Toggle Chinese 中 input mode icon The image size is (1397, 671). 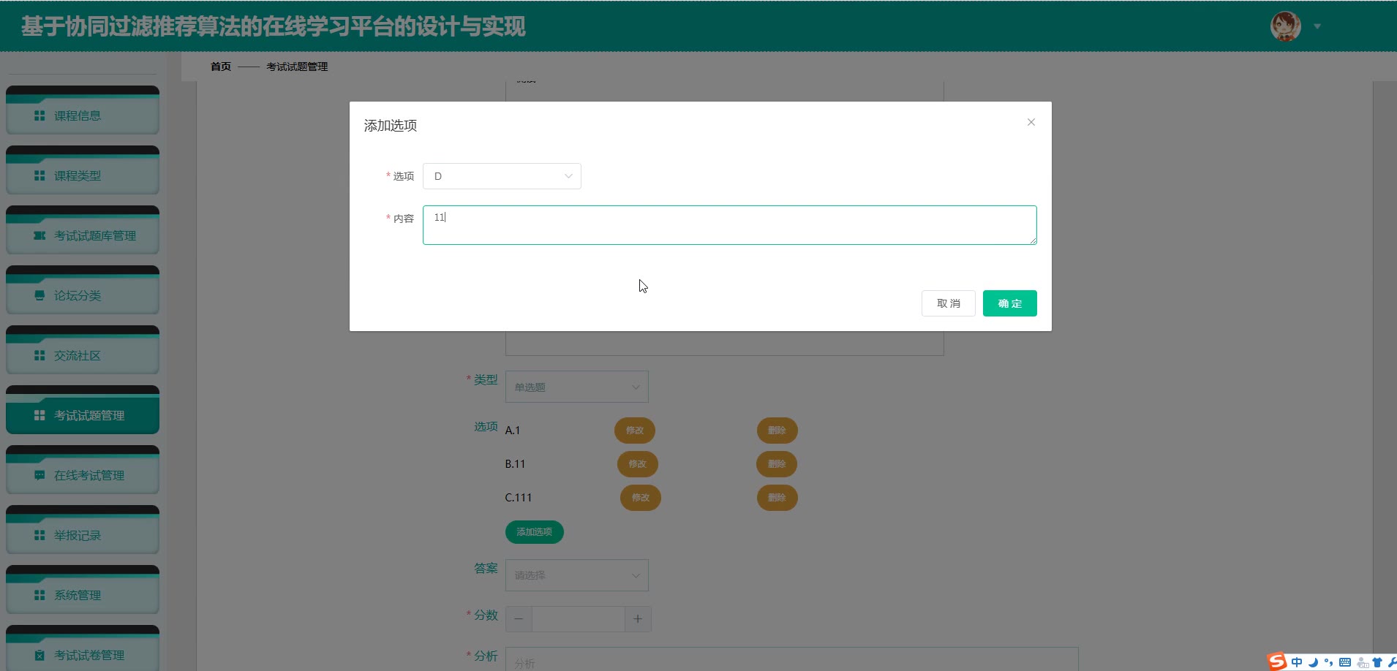pos(1297,662)
